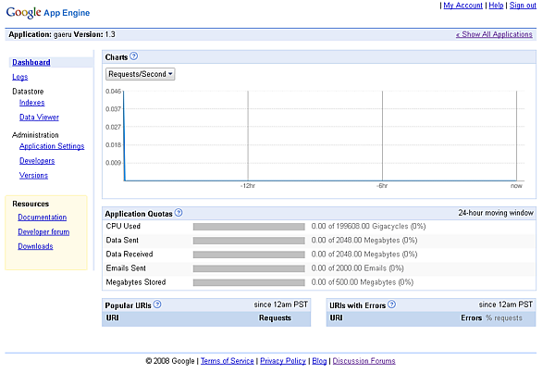This screenshot has height=373, width=555.
Task: Open the Developers admin page
Action: click(x=37, y=161)
